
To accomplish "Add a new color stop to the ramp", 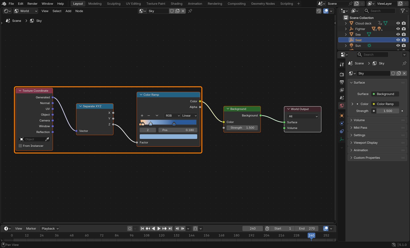I will click(x=142, y=116).
